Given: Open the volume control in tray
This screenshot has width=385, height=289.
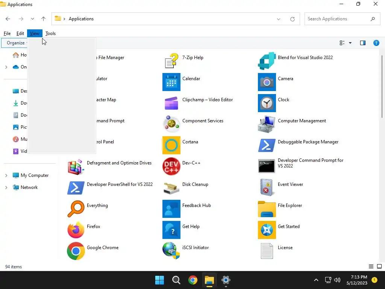Looking at the screenshot, I should [x=337, y=280].
